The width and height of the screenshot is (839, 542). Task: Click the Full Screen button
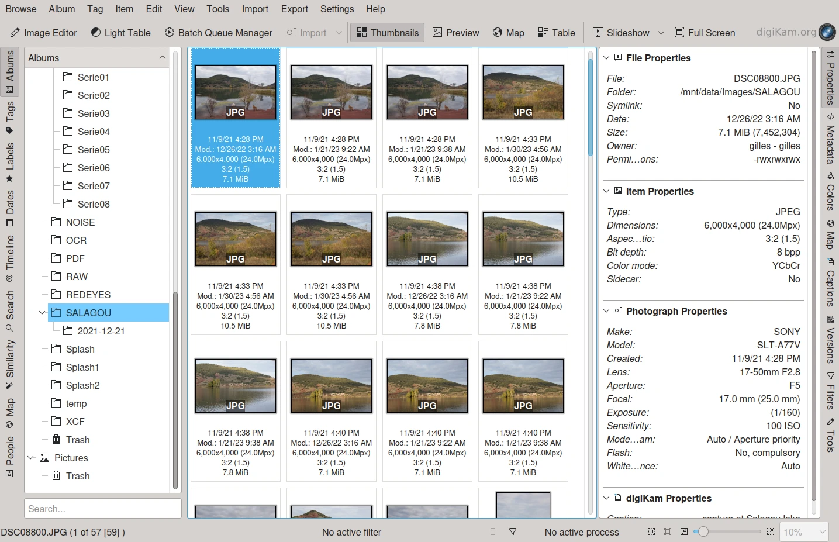[x=705, y=33]
